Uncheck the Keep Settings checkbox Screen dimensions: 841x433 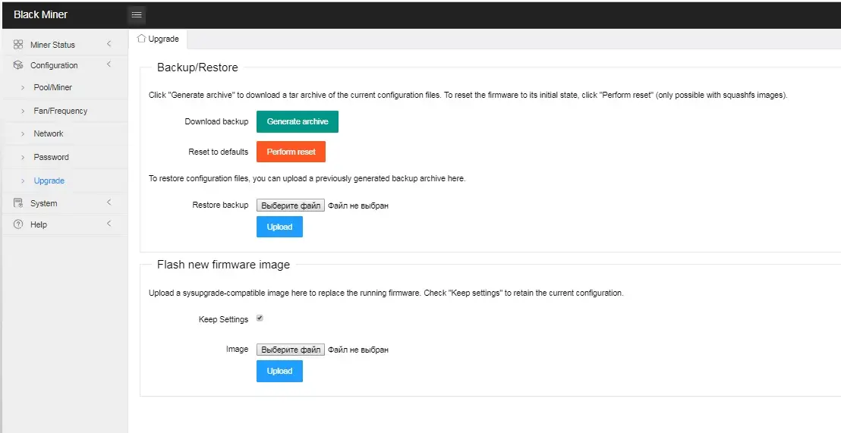pos(260,318)
